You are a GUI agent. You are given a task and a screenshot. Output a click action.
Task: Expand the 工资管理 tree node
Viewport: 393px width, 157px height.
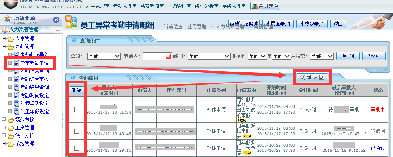(x=4, y=127)
